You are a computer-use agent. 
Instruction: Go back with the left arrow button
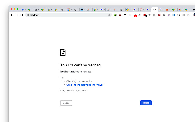[x=12, y=15]
